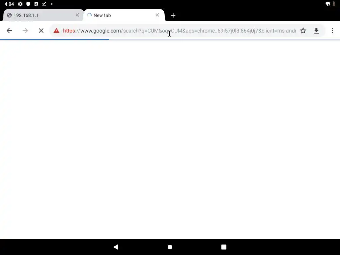
Task: Open settings gear in status bar
Action: click(20, 4)
